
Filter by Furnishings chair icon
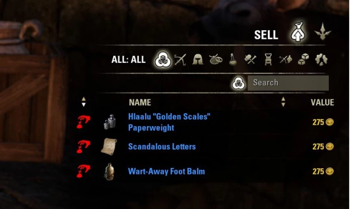tap(268, 59)
